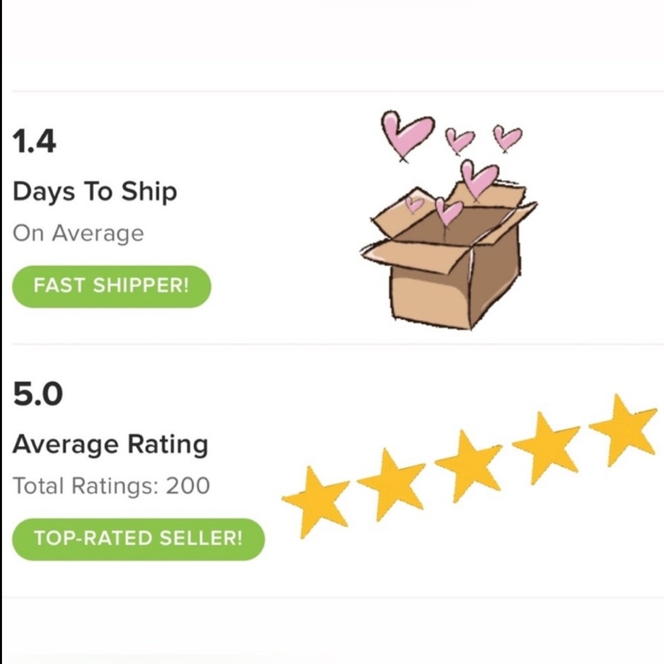Click the Days To Ship heading
Image resolution: width=664 pixels, height=664 pixels.
(95, 191)
